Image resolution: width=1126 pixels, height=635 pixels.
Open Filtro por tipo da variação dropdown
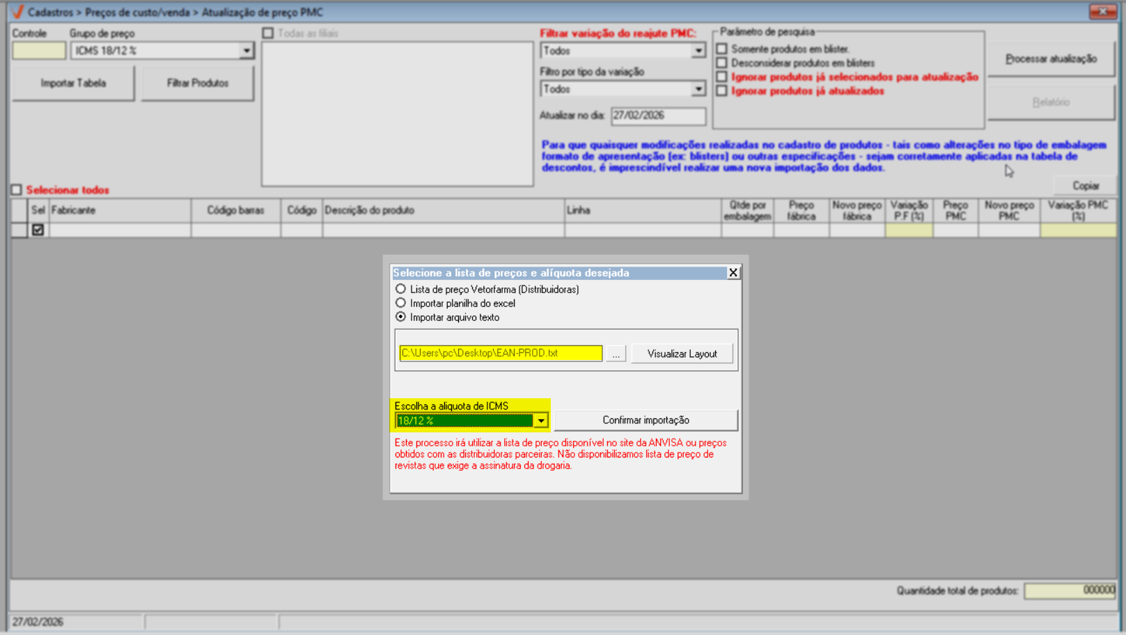pos(698,89)
